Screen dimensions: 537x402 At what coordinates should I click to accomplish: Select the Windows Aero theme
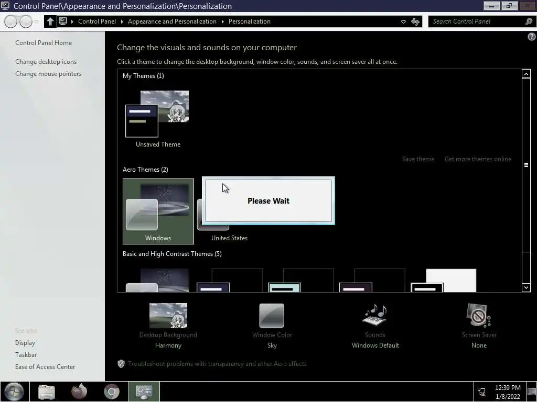[x=158, y=211]
